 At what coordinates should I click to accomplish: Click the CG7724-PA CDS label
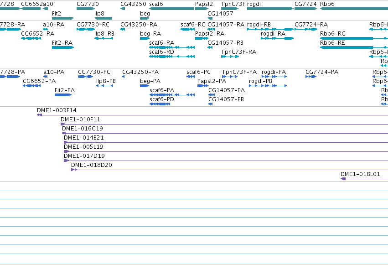click(322, 72)
